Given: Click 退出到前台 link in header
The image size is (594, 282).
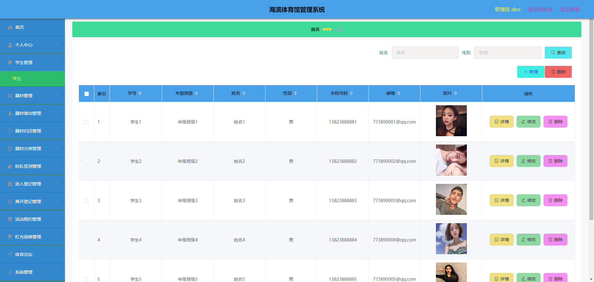Looking at the screenshot, I should tap(540, 10).
